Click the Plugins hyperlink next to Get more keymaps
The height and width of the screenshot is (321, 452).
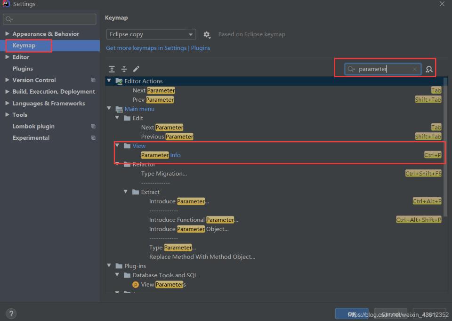201,48
